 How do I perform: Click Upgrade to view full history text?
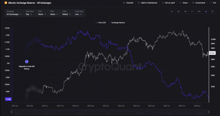[x=27, y=67]
